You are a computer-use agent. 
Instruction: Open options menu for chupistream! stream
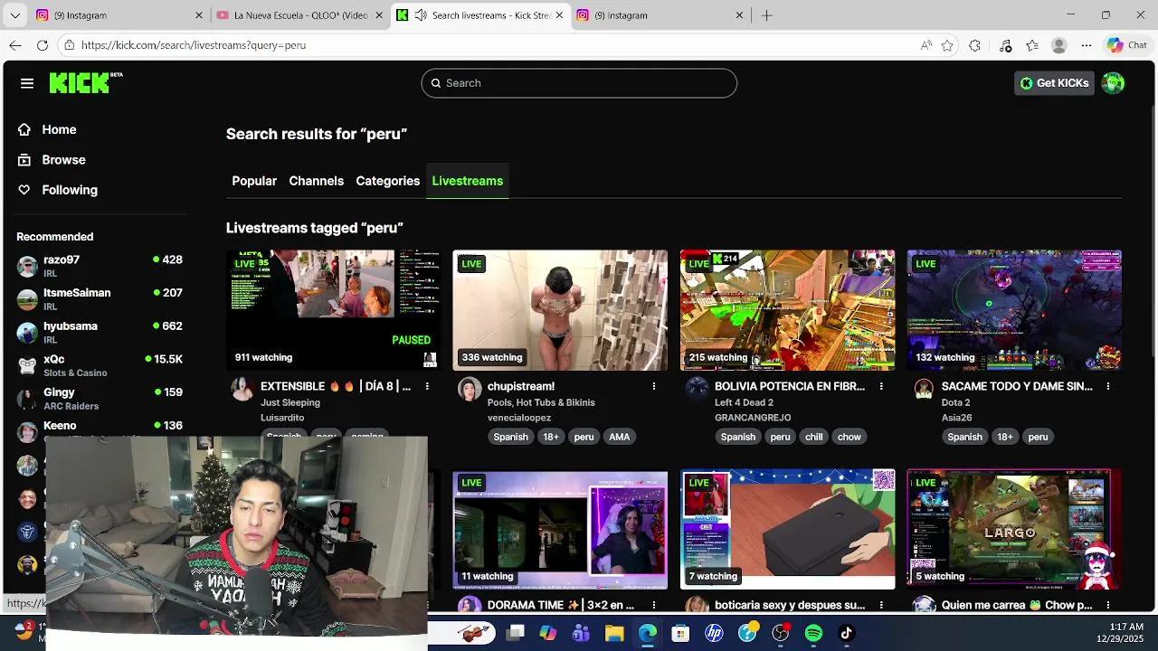coord(654,386)
